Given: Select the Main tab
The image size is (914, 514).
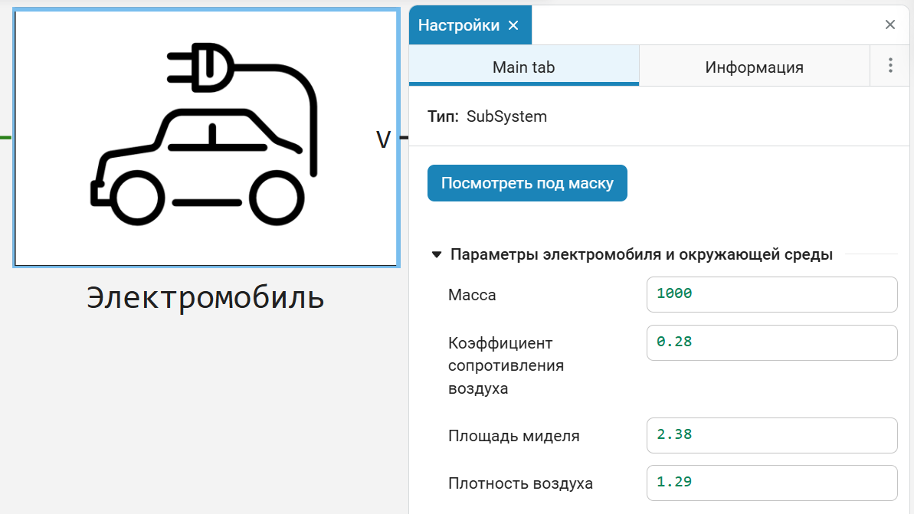Looking at the screenshot, I should pyautogui.click(x=524, y=67).
